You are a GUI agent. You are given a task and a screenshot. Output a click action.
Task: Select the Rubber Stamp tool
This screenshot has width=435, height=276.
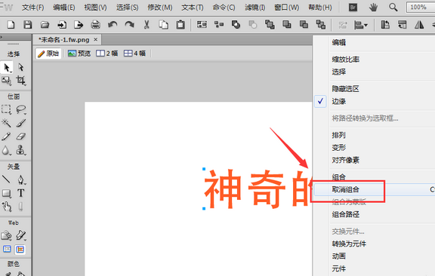[21, 150]
